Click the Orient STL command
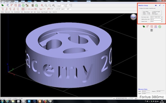 (x=55, y=12)
